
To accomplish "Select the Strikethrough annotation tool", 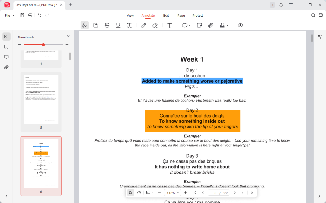I will pos(107,25).
